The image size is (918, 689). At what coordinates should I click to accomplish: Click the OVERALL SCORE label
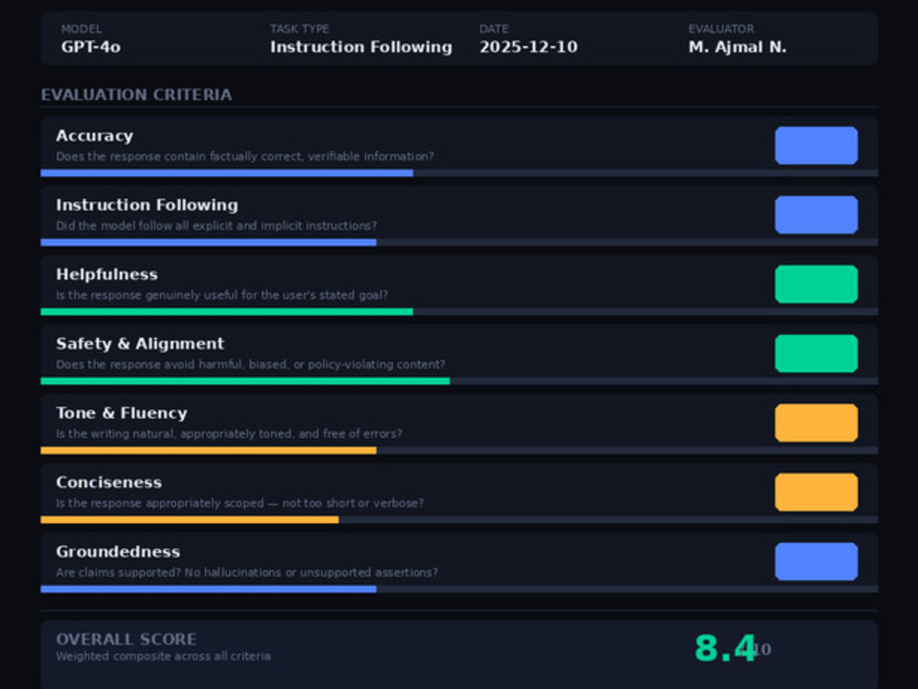(x=127, y=639)
